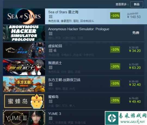Click the -10% discount badge for Sea of Stars
This screenshot has height=125, width=147.
[x=115, y=16]
